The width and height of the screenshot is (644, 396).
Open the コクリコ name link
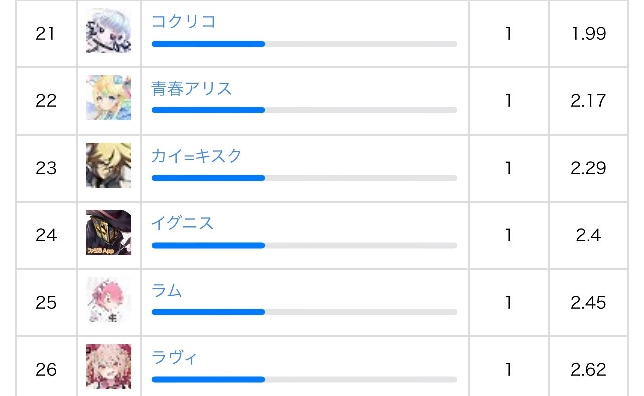[184, 22]
